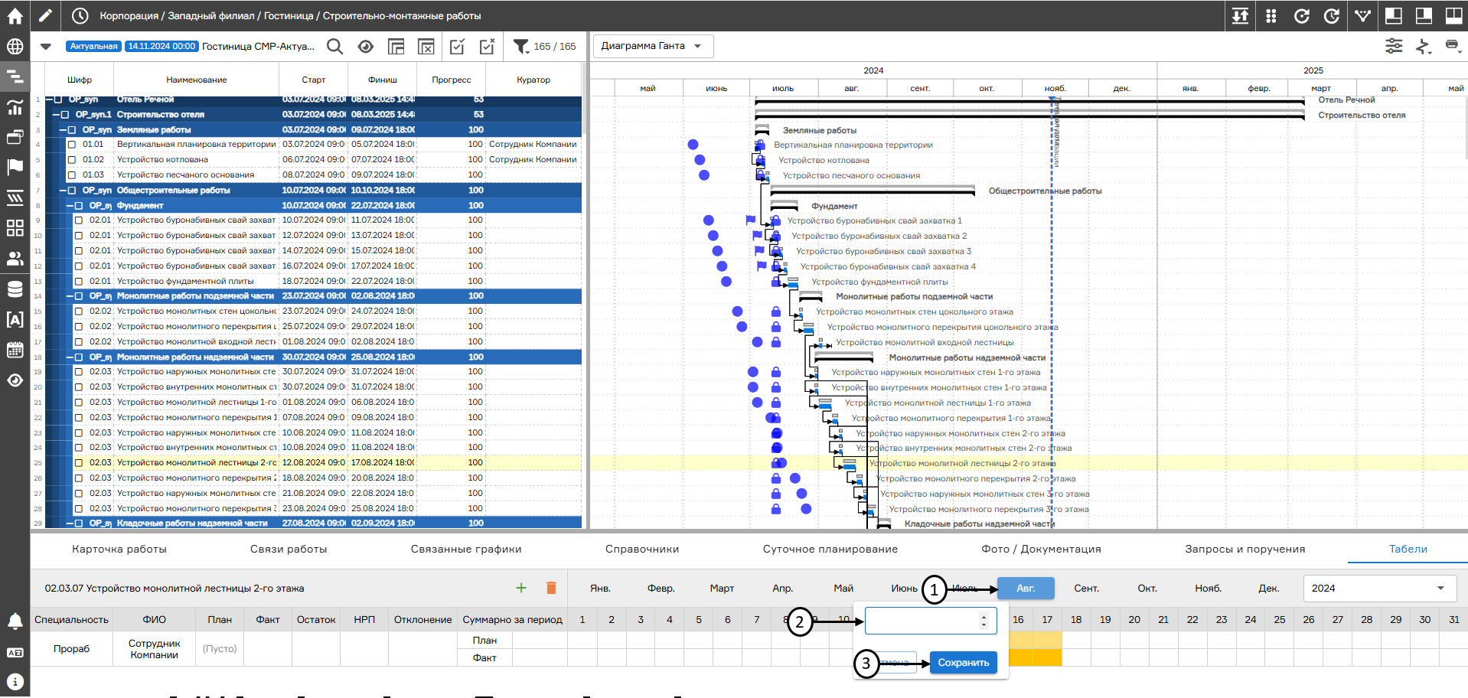Toggle the eye view icon in toolbar
The height and width of the screenshot is (698, 1468).
pos(366,47)
